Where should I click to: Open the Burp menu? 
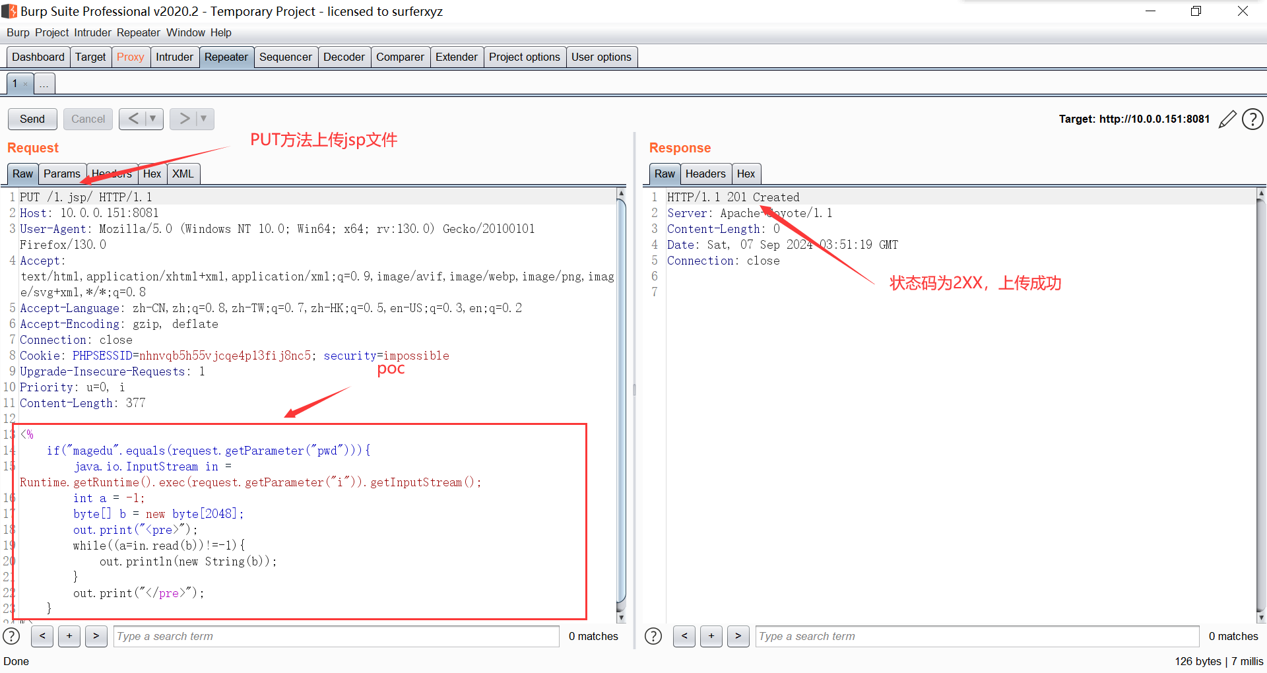18,32
